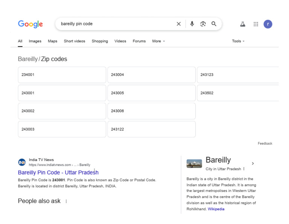Click the Bareilly city thumbnail image
This screenshot has height=224, width=289.
194,164
